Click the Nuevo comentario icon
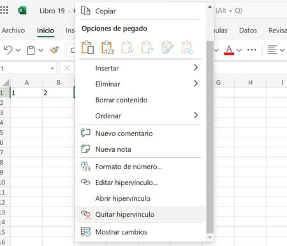The width and height of the screenshot is (287, 246). [85, 133]
